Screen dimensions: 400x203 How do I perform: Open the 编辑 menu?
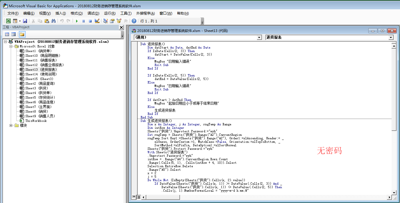click(x=29, y=13)
